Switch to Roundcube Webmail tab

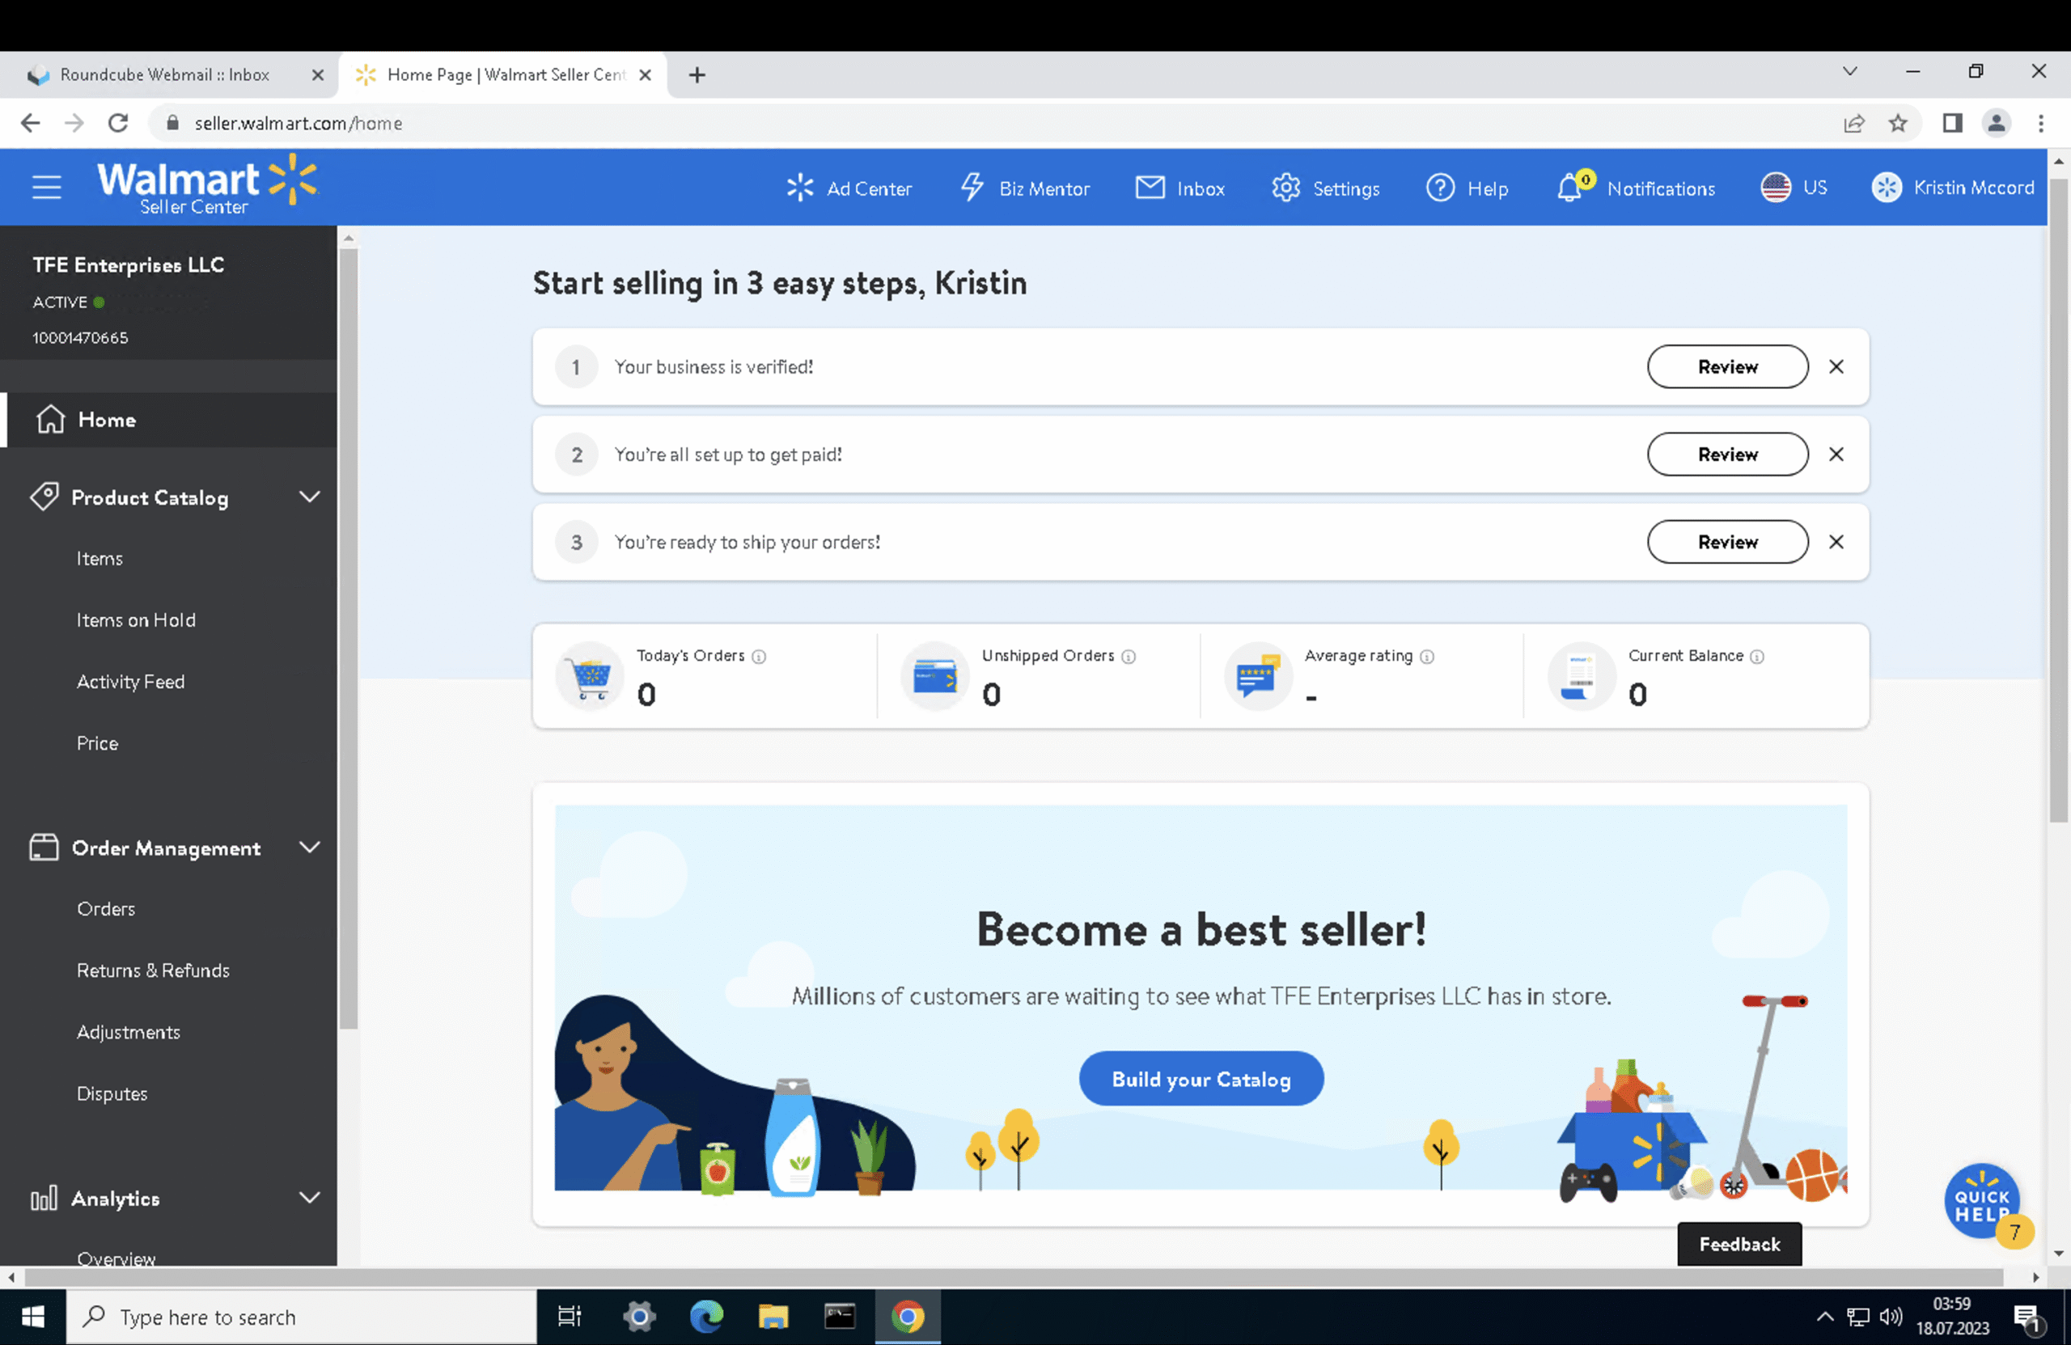click(165, 75)
